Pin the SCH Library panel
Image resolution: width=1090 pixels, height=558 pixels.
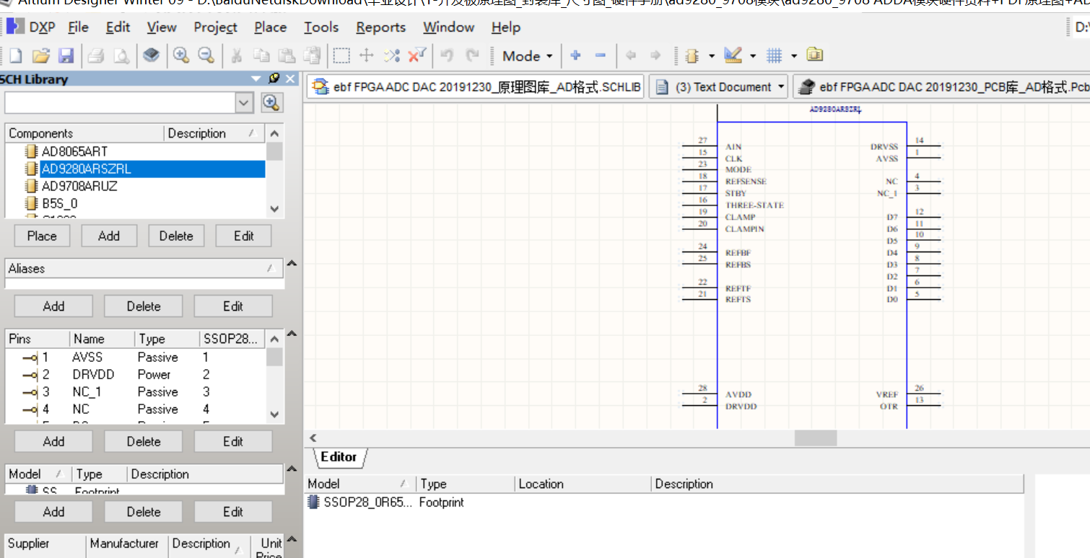[274, 79]
